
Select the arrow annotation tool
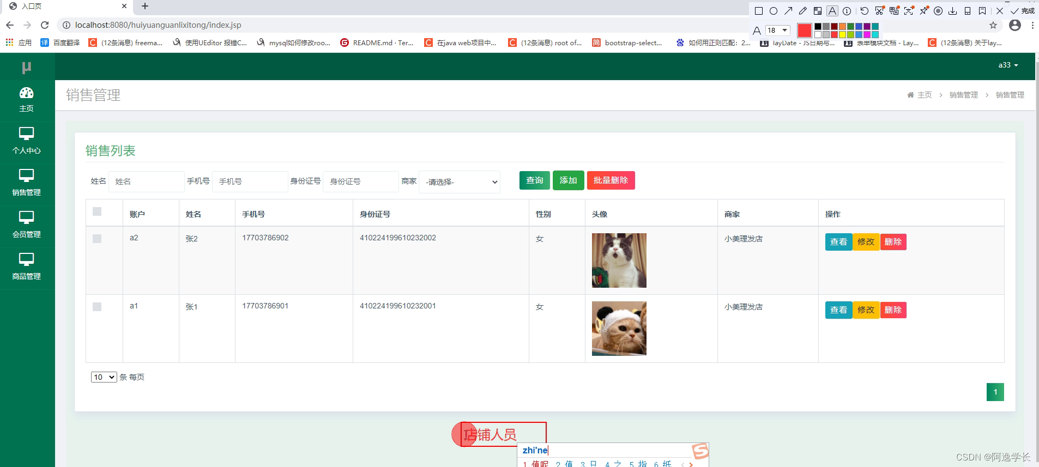pyautogui.click(x=788, y=11)
